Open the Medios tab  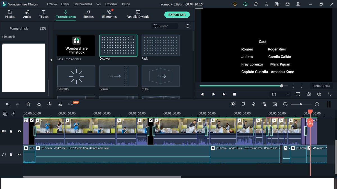point(10,14)
